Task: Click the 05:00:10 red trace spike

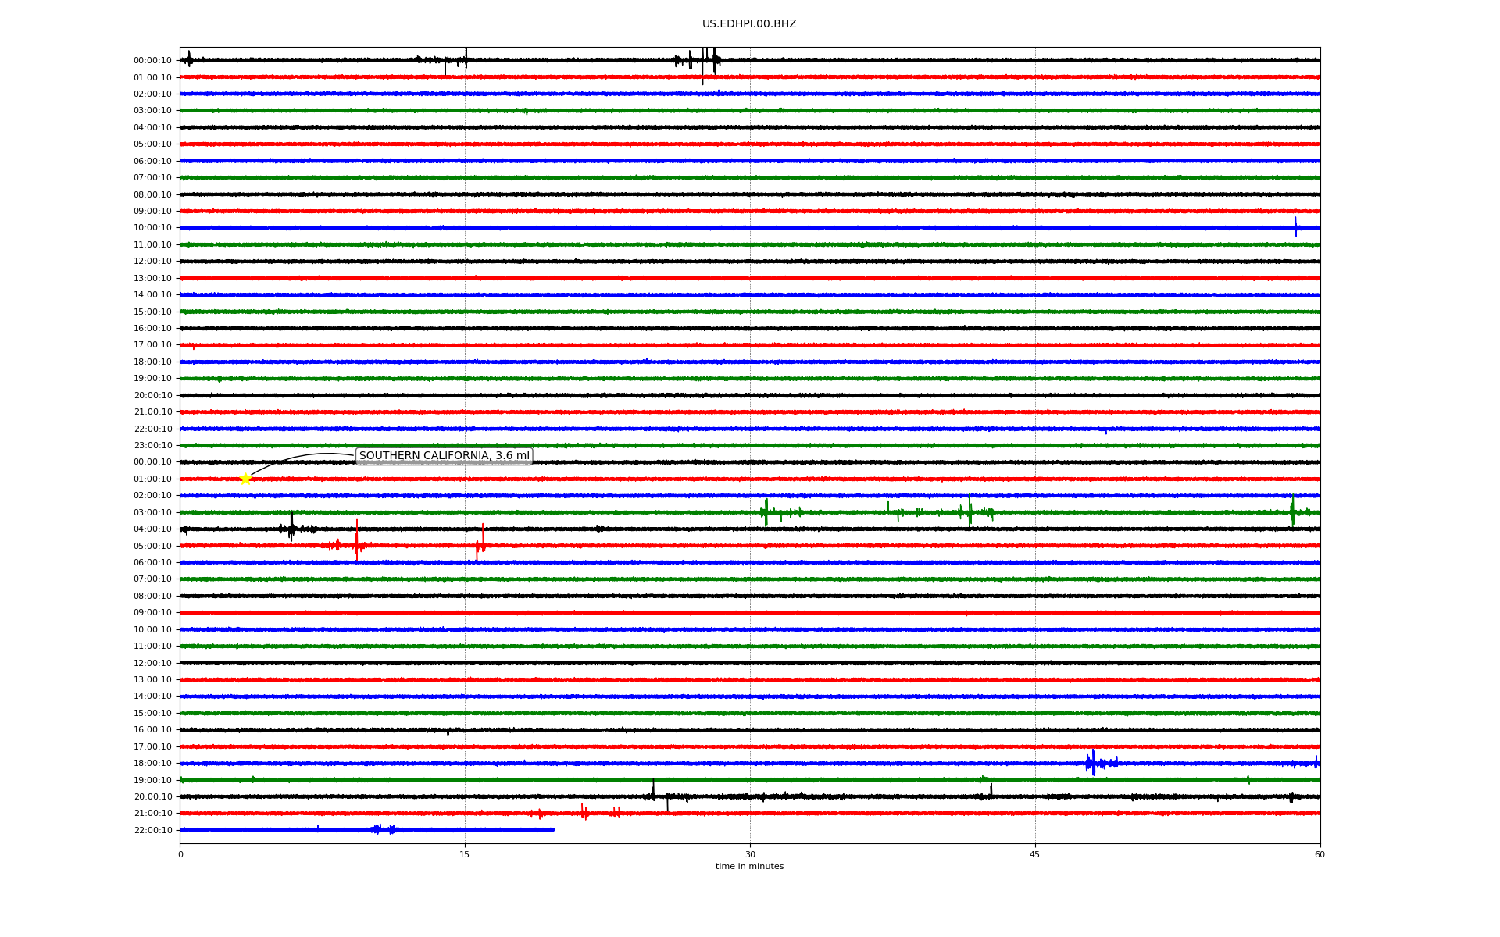Action: click(356, 544)
